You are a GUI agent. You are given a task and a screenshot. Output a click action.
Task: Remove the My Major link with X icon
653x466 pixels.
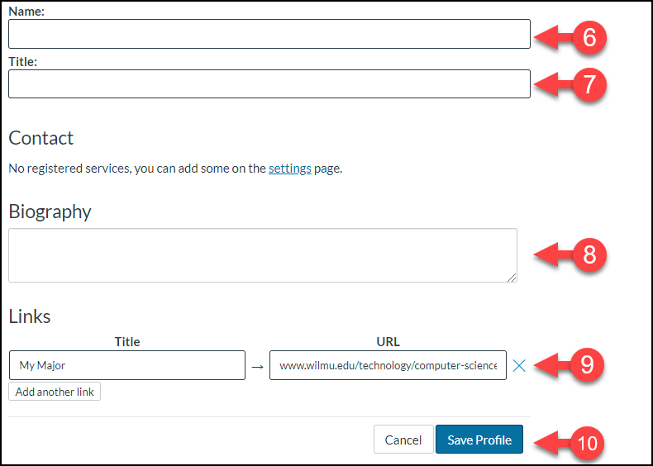(x=519, y=365)
